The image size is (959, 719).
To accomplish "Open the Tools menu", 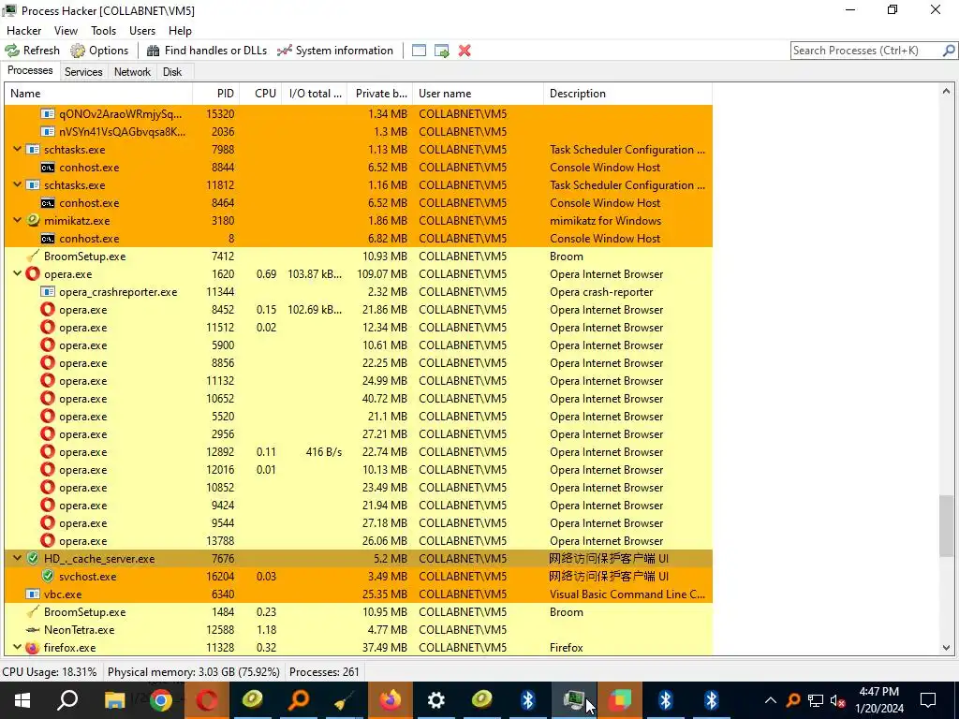I will point(103,31).
